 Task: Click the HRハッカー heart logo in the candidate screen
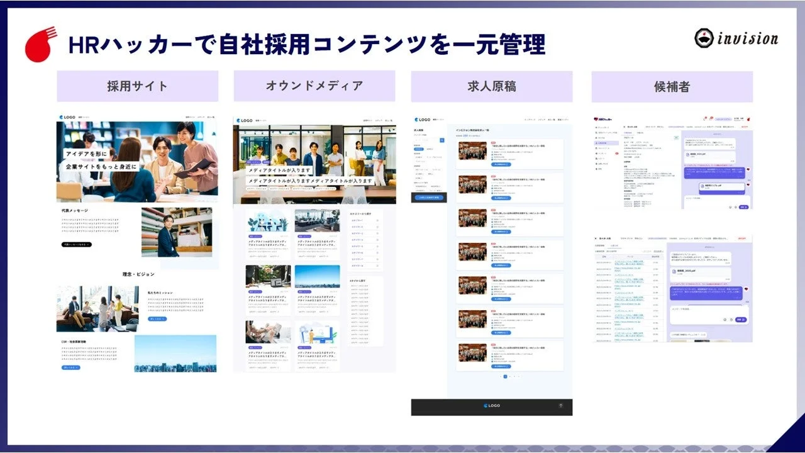[x=596, y=119]
